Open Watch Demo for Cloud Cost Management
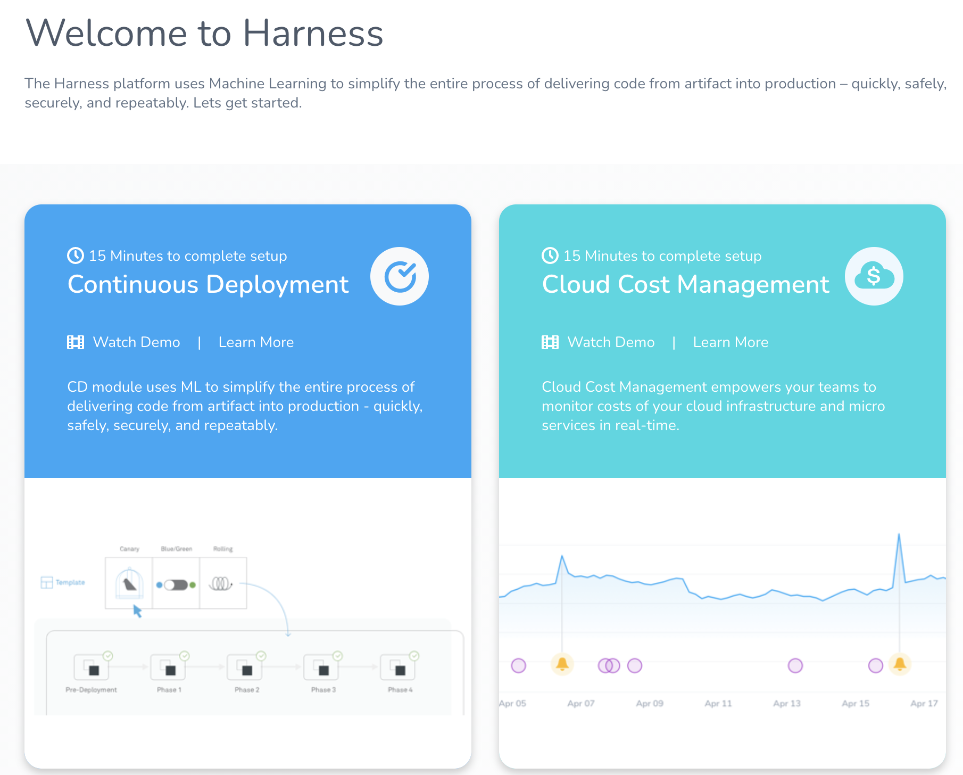The height and width of the screenshot is (775, 963). [611, 342]
